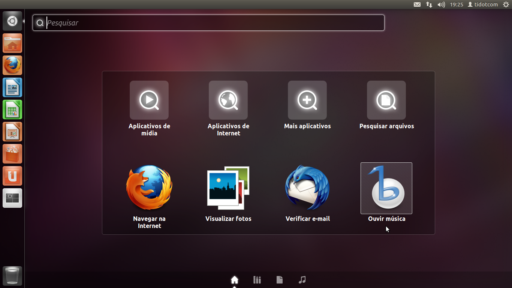Click the 'Ouvir música' label

386,219
